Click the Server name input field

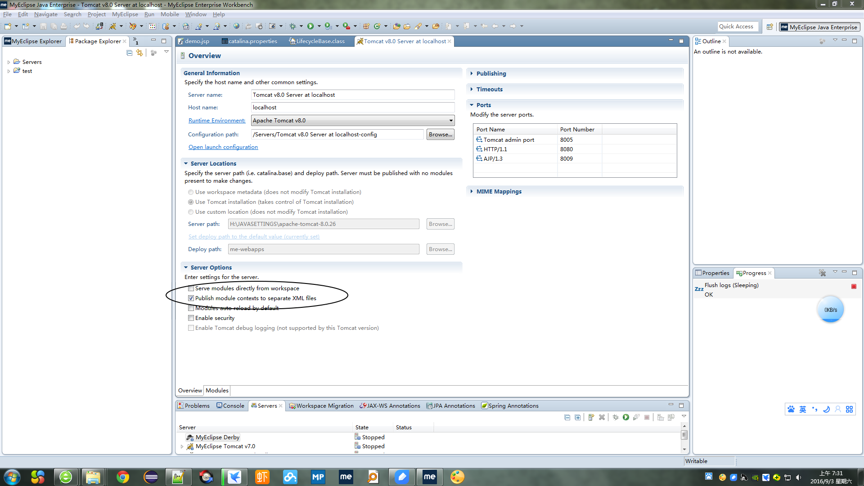(353, 94)
